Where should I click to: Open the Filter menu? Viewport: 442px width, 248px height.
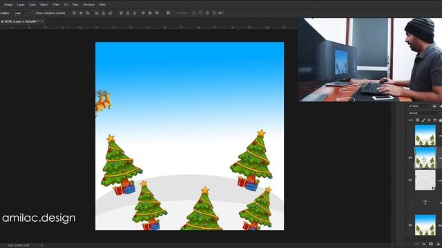pyautogui.click(x=56, y=5)
